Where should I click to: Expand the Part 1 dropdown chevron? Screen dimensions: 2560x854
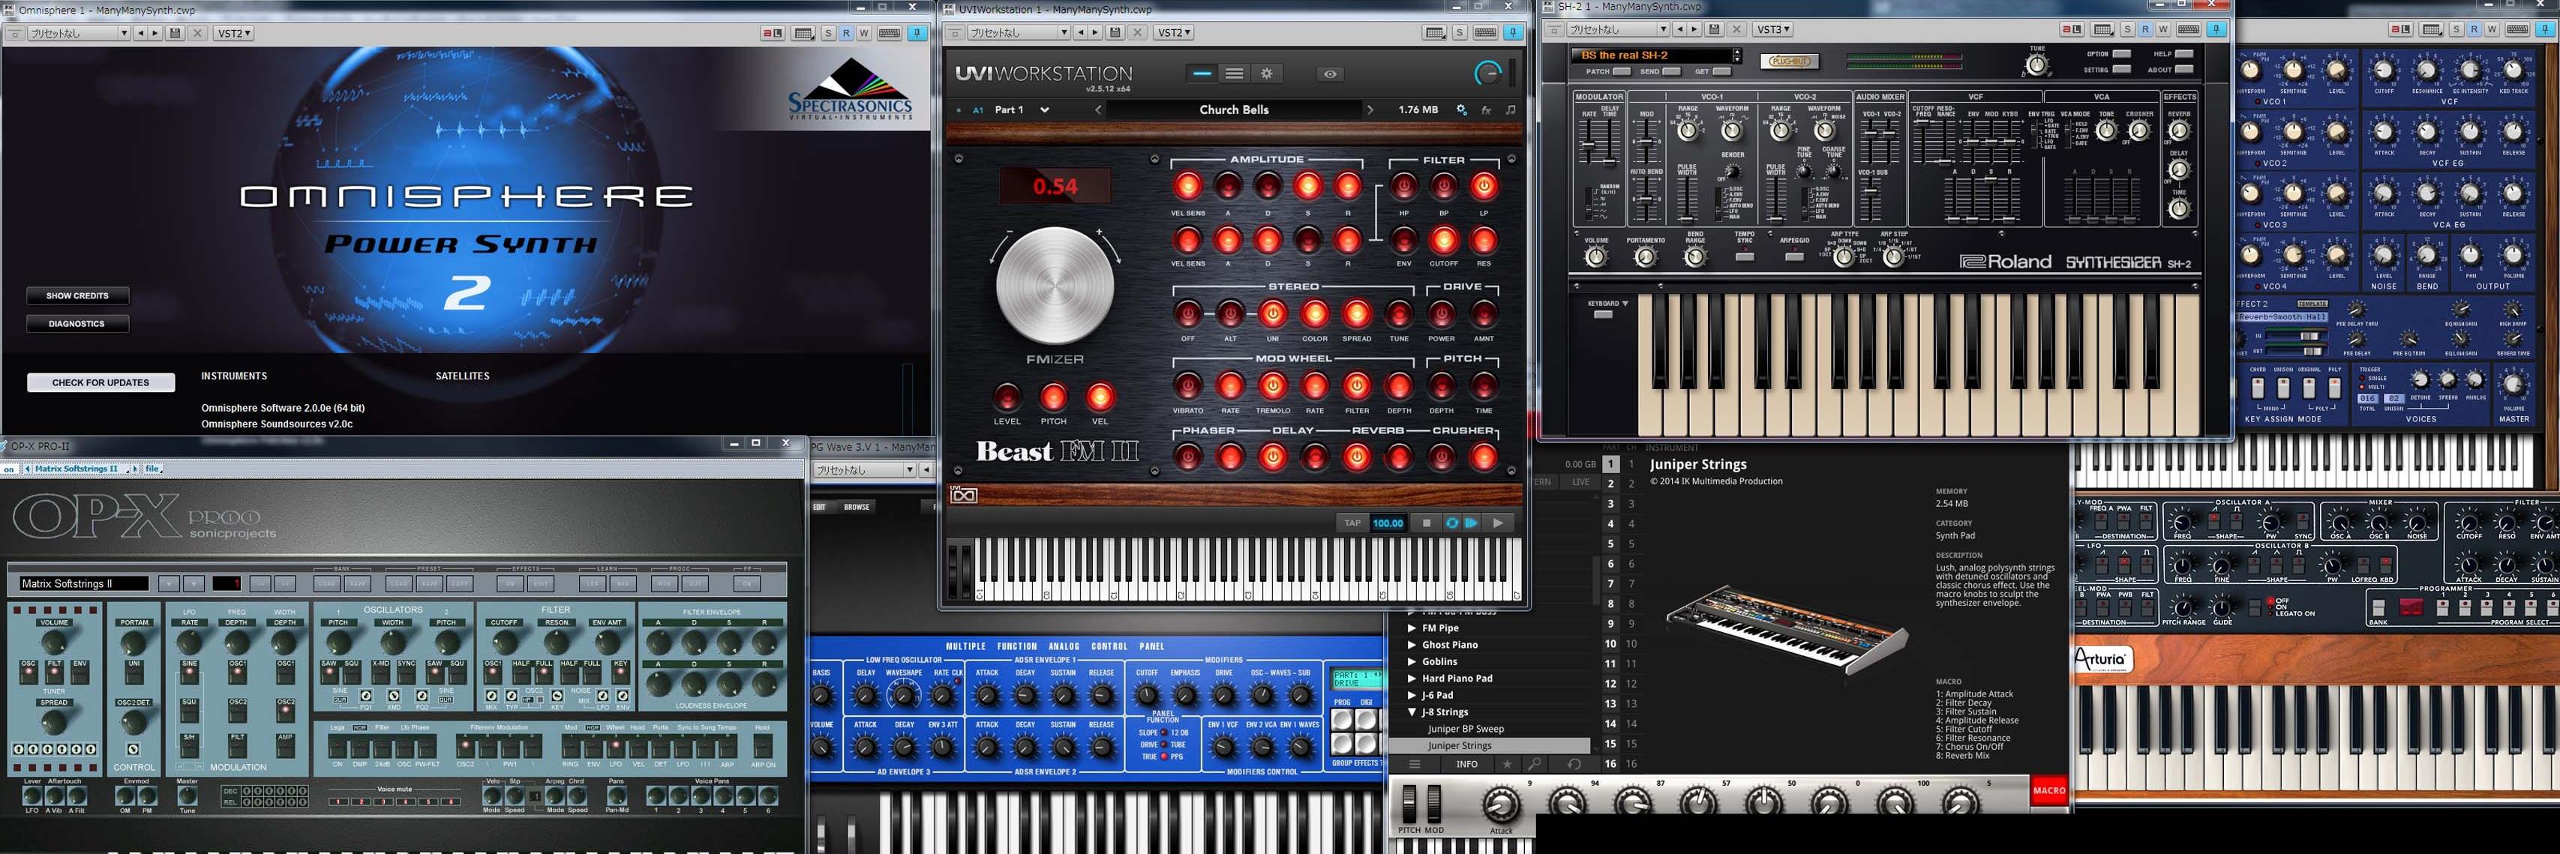click(1044, 110)
